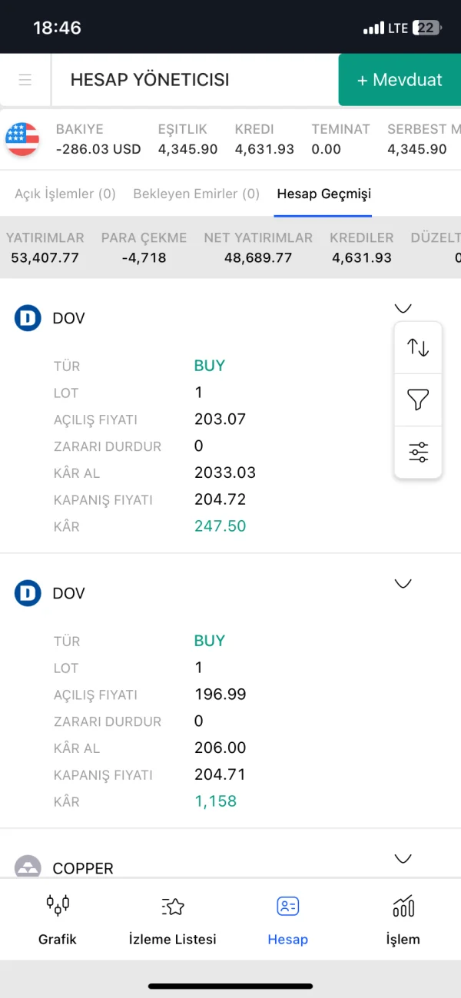Tap the US flag account currency icon
The image size is (461, 998).
click(22, 139)
